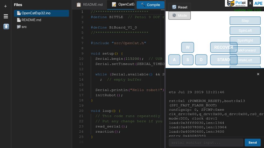Viewport: 264px width, 148px height.
Task: Click the STAND button
Action: [224, 60]
